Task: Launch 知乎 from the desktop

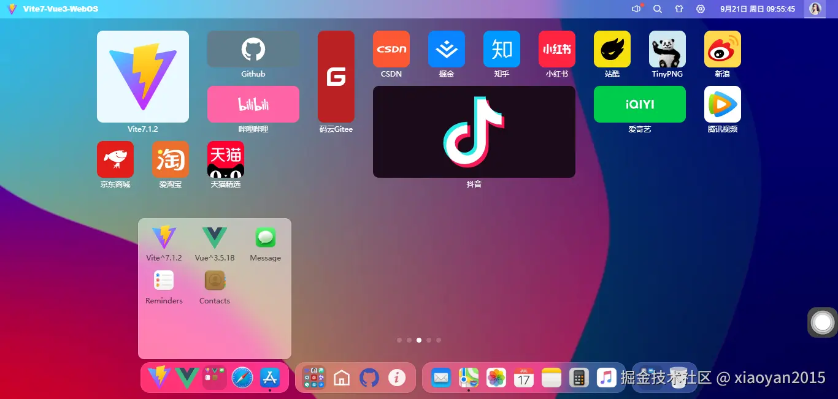Action: pos(501,49)
